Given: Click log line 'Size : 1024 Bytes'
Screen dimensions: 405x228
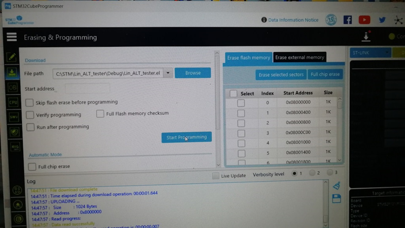Looking at the screenshot, I should pos(64,207).
